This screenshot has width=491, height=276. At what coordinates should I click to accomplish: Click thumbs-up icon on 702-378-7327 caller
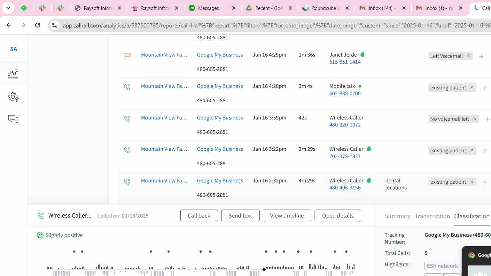pyautogui.click(x=369, y=149)
